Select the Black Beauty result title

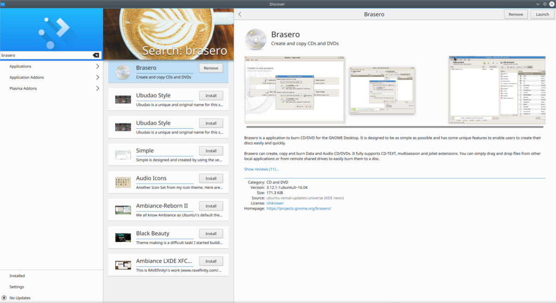coord(153,233)
